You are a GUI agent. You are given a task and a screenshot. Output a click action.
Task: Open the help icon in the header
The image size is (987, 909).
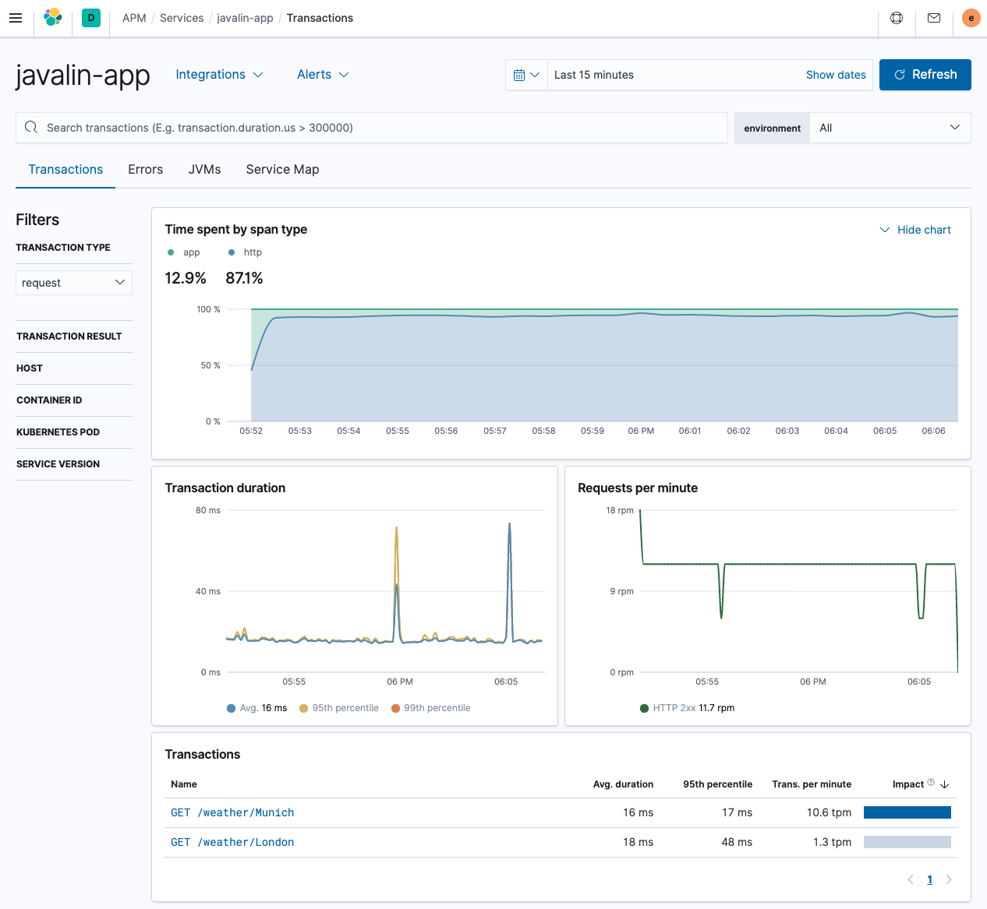(896, 17)
